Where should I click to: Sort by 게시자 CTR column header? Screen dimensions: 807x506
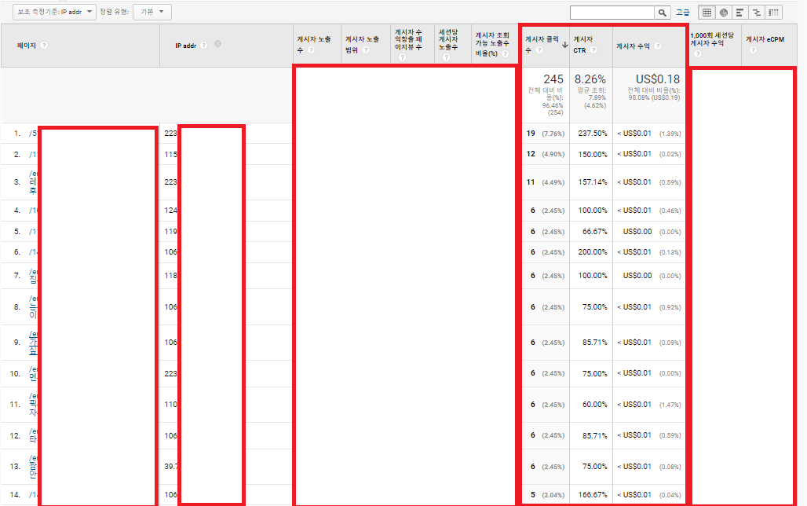pos(583,45)
